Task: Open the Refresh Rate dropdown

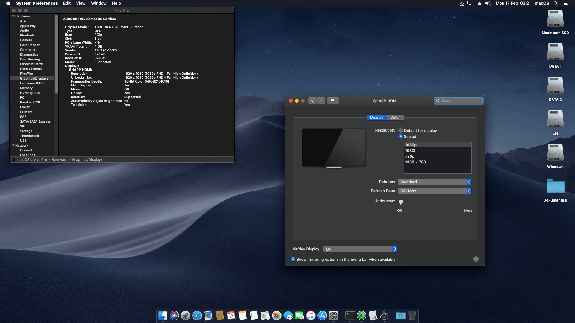Action: (435, 191)
